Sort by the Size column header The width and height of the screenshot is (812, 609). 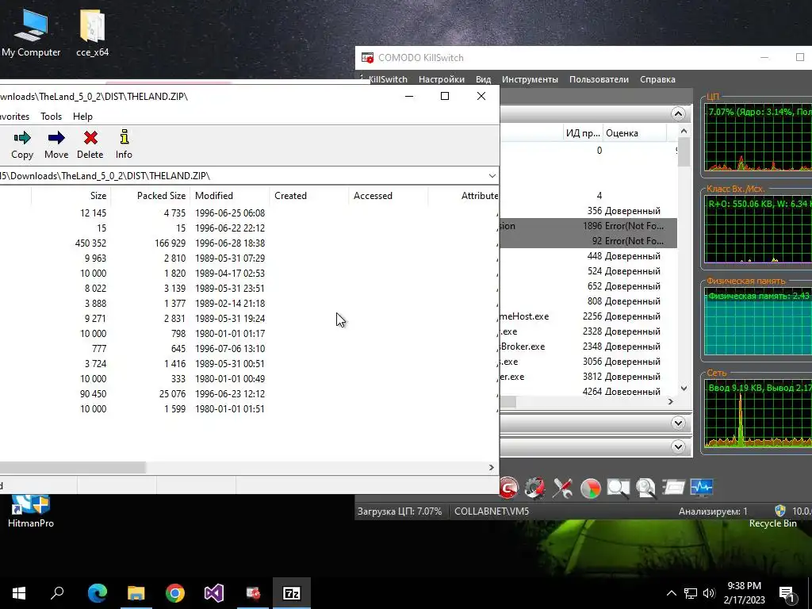click(71, 196)
